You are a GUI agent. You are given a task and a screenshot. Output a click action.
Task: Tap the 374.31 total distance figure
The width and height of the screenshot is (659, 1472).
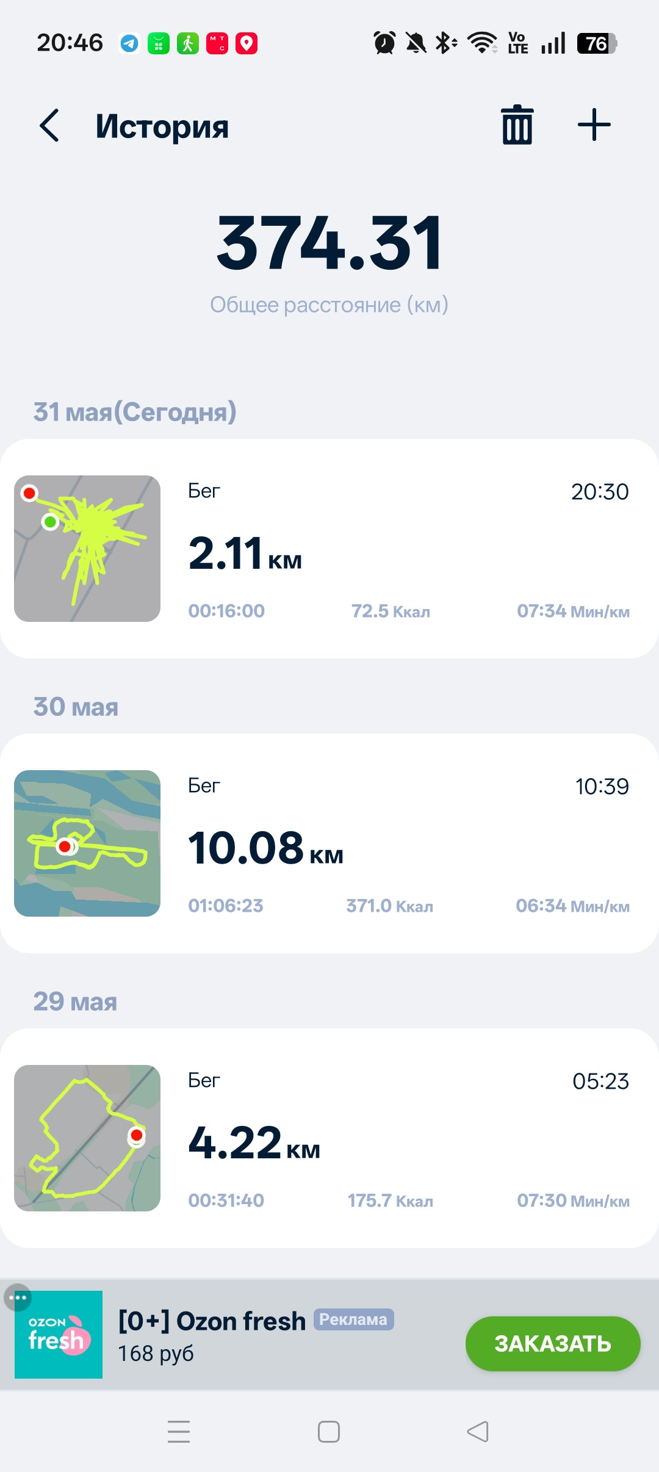329,243
